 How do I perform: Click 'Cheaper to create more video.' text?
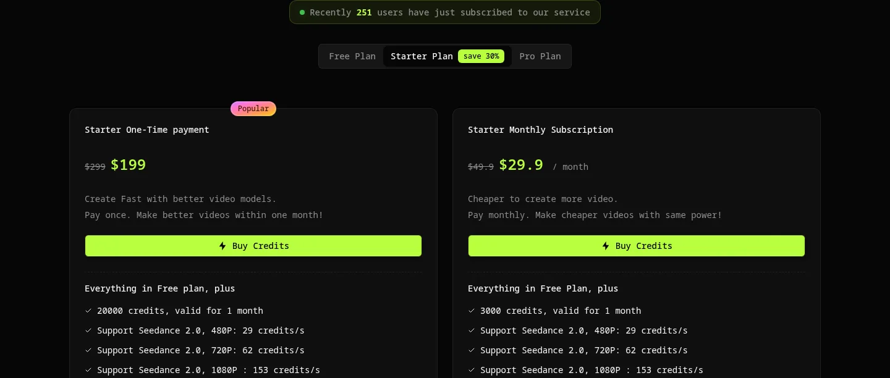543,199
